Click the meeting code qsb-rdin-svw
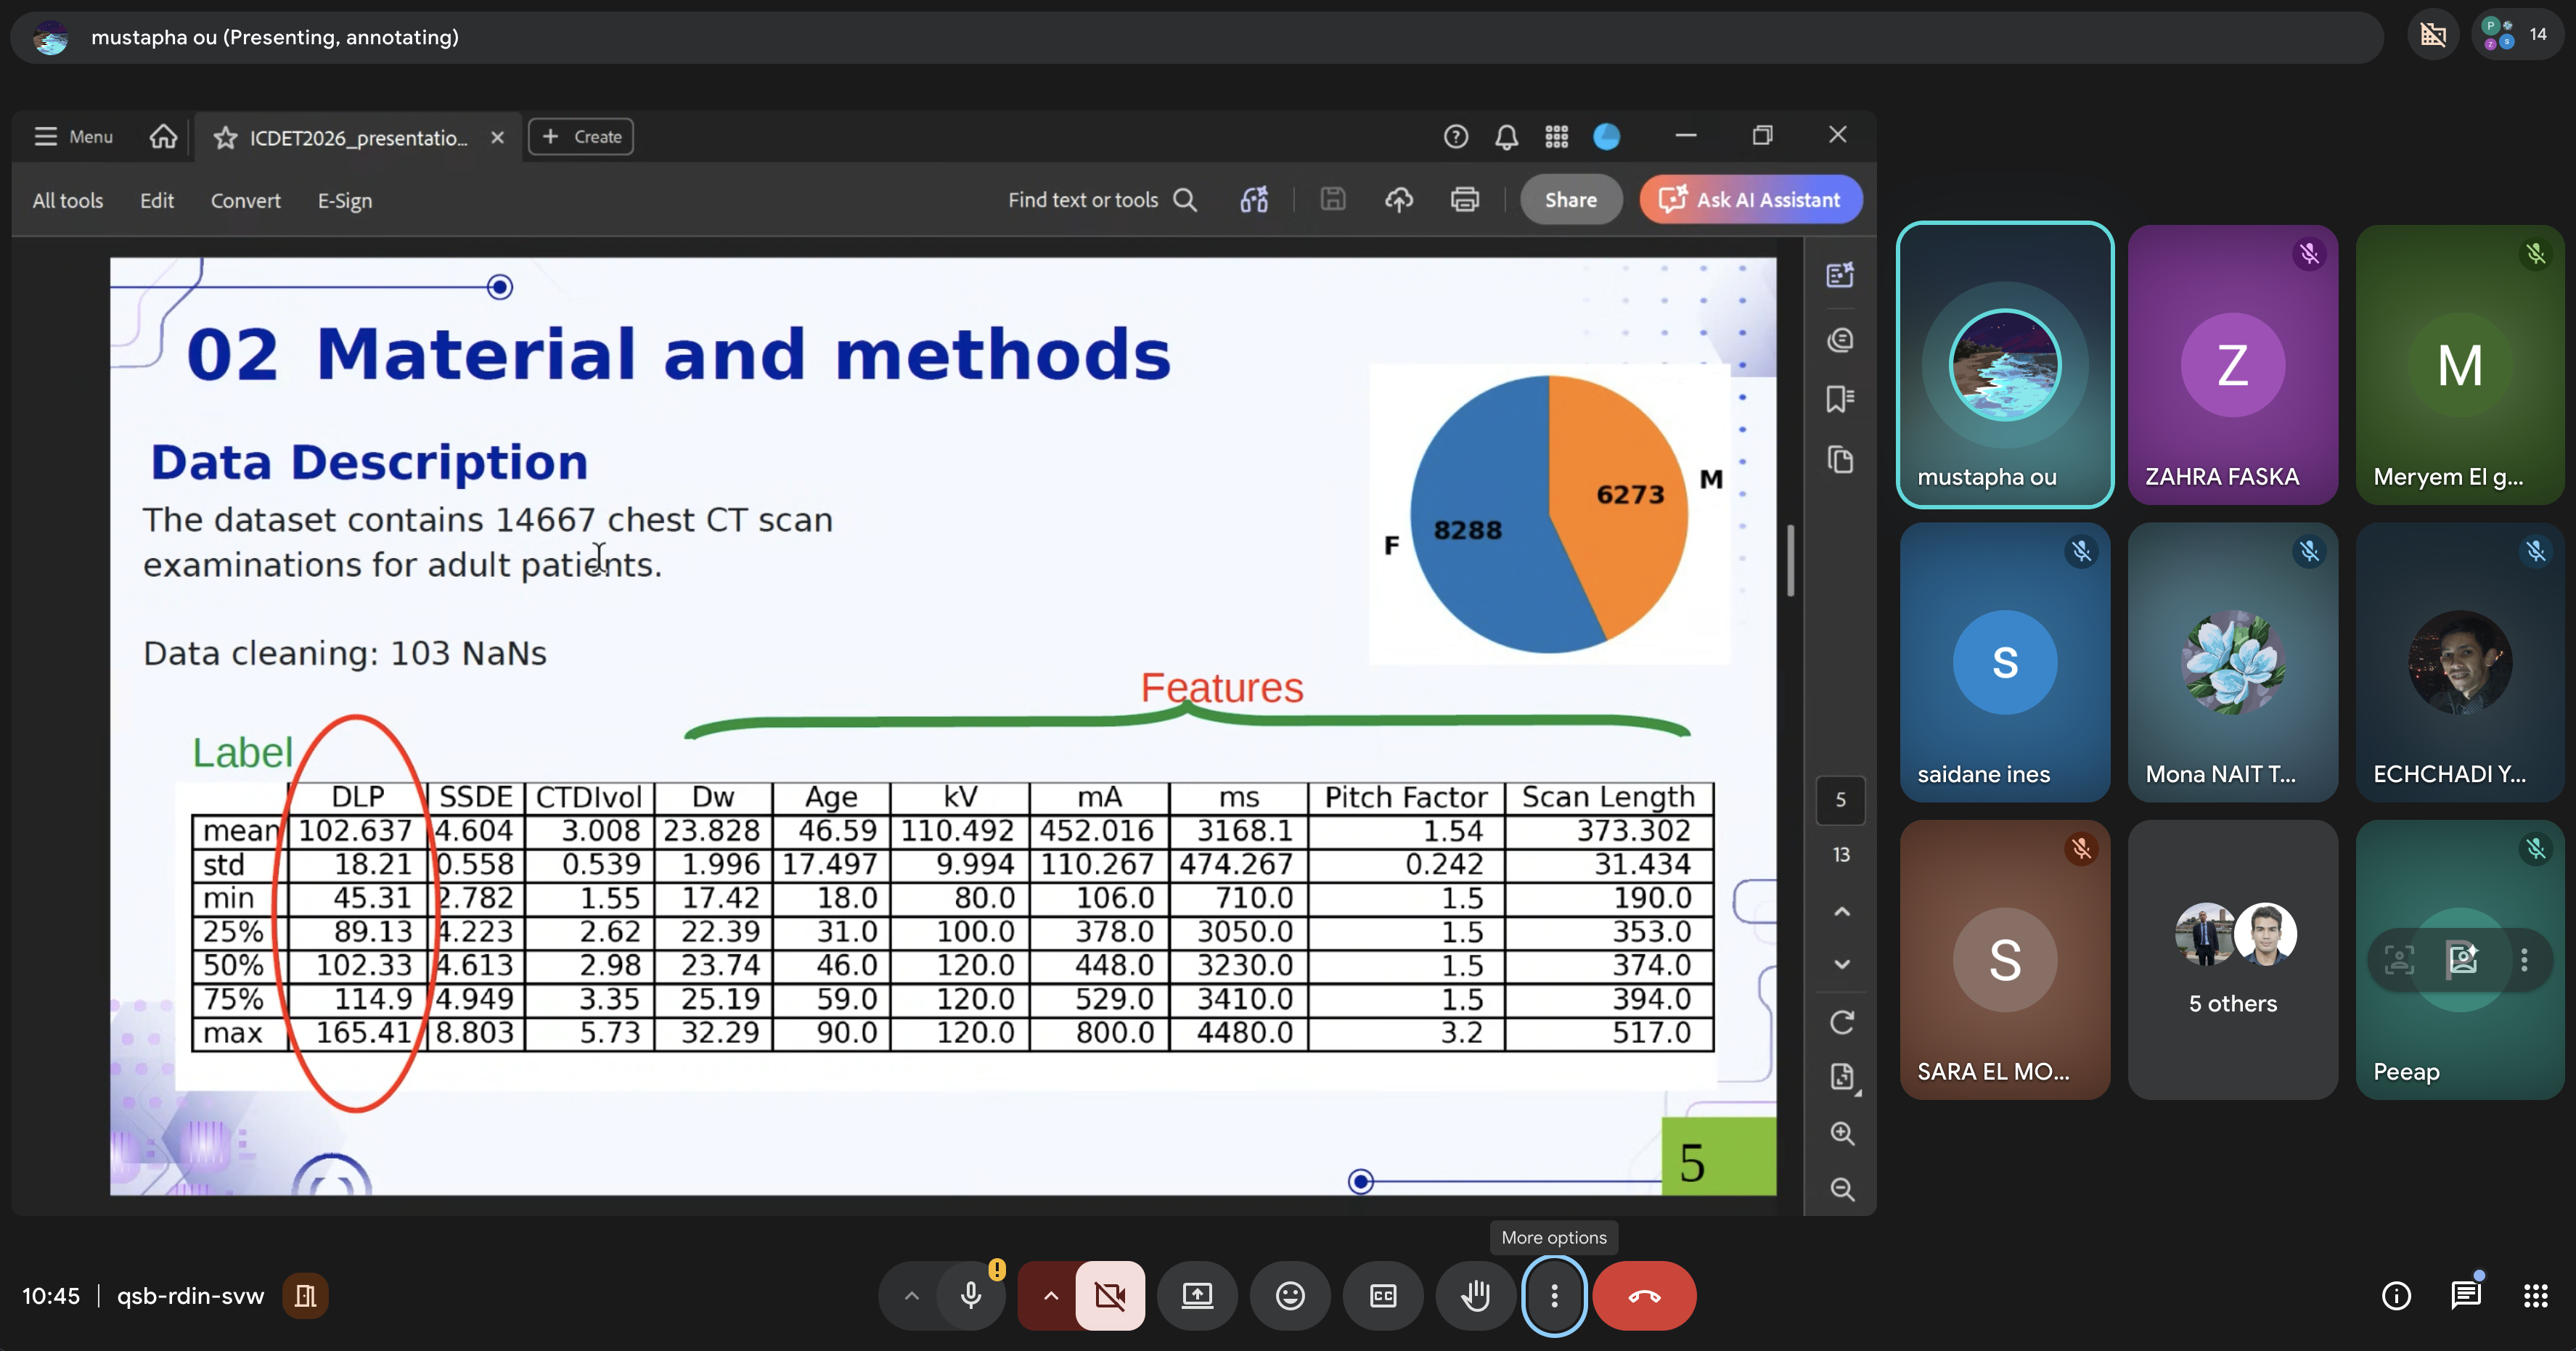This screenshot has height=1351, width=2576. [x=190, y=1296]
